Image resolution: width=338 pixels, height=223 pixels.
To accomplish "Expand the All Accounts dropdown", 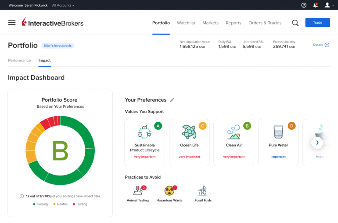I will point(63,5).
